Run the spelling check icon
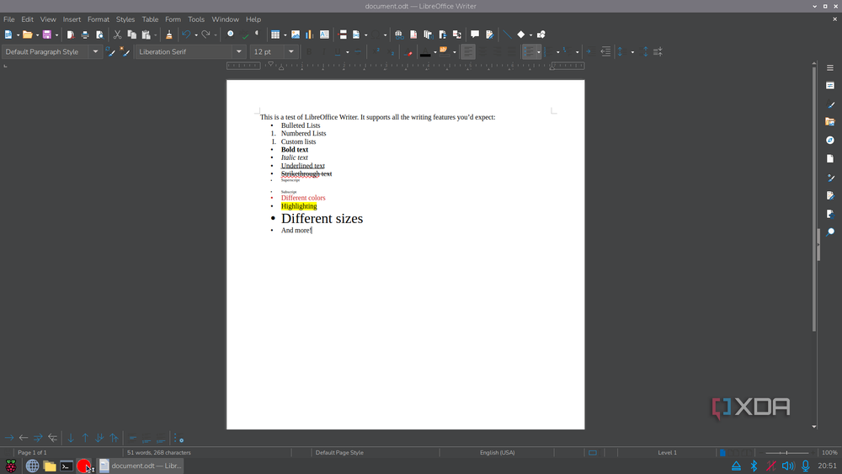The width and height of the screenshot is (842, 474). coord(245,35)
